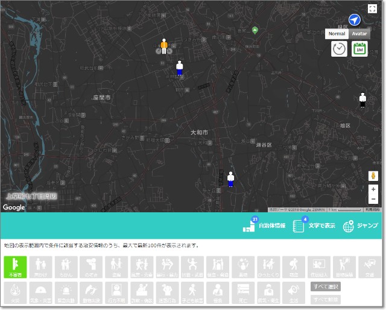Viewport: 386px width, 310px height.
Task: Switch to Avatar marker mode
Action: (359, 34)
